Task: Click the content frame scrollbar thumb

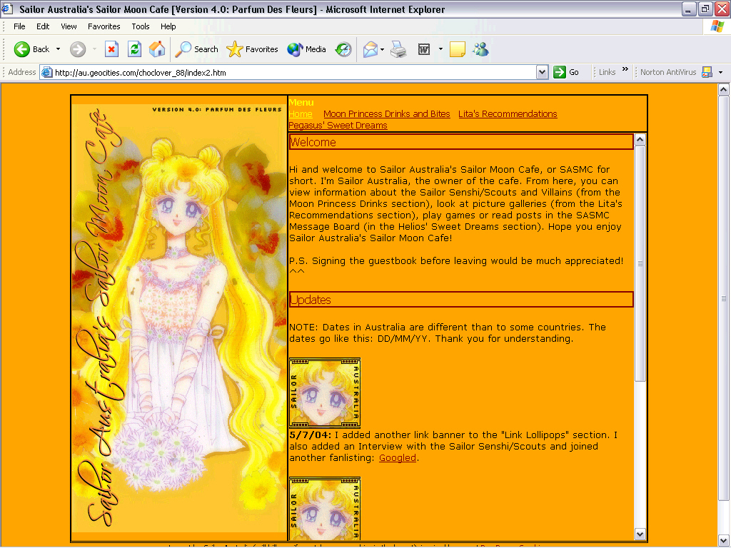Action: click(640, 264)
